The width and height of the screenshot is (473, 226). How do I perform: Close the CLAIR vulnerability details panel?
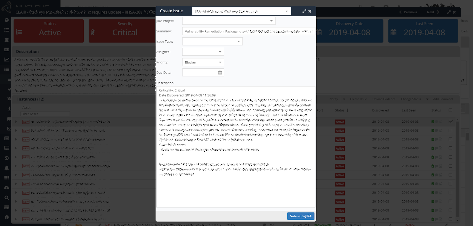tap(454, 12)
